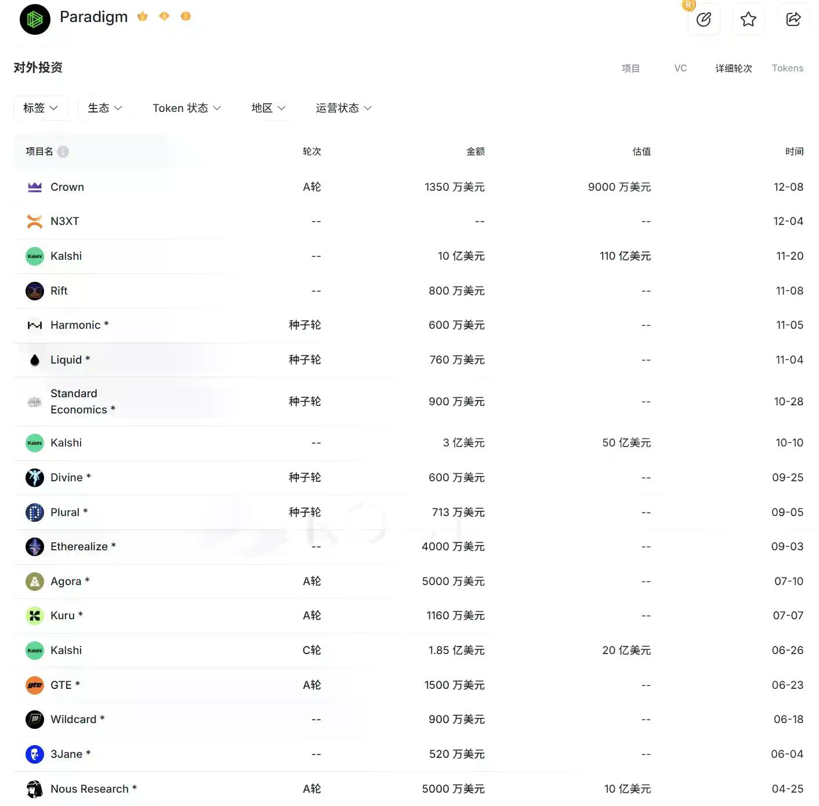819x806 pixels.
Task: Click the Crown project logo
Action: coord(35,187)
